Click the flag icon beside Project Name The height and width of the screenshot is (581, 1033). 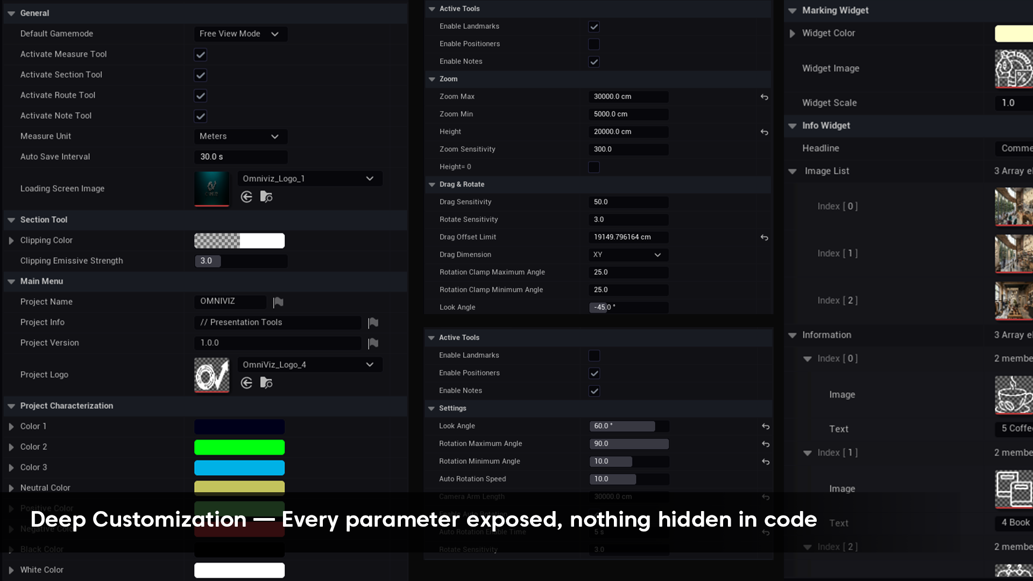[x=278, y=302]
